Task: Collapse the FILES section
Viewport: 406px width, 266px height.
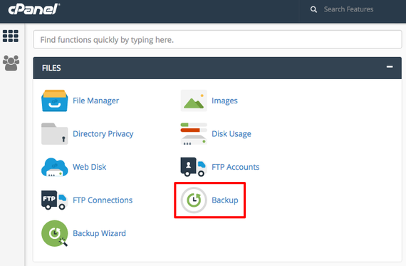Action: [390, 67]
